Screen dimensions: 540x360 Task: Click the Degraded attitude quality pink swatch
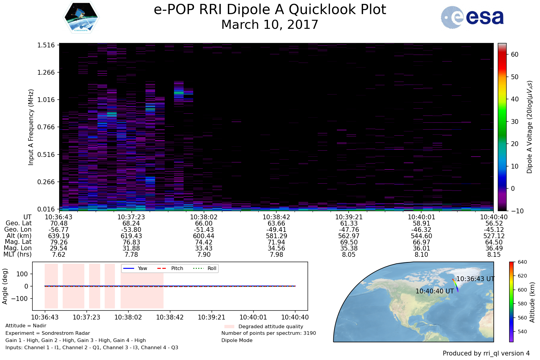(229, 326)
